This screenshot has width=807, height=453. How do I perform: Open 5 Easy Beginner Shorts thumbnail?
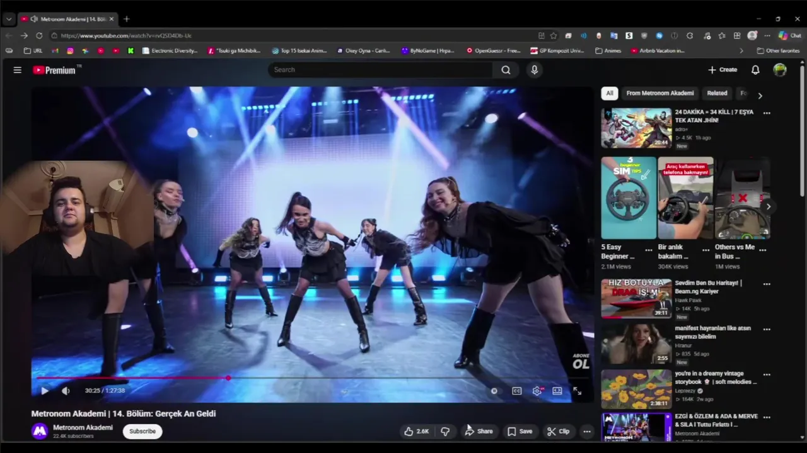pyautogui.click(x=629, y=198)
